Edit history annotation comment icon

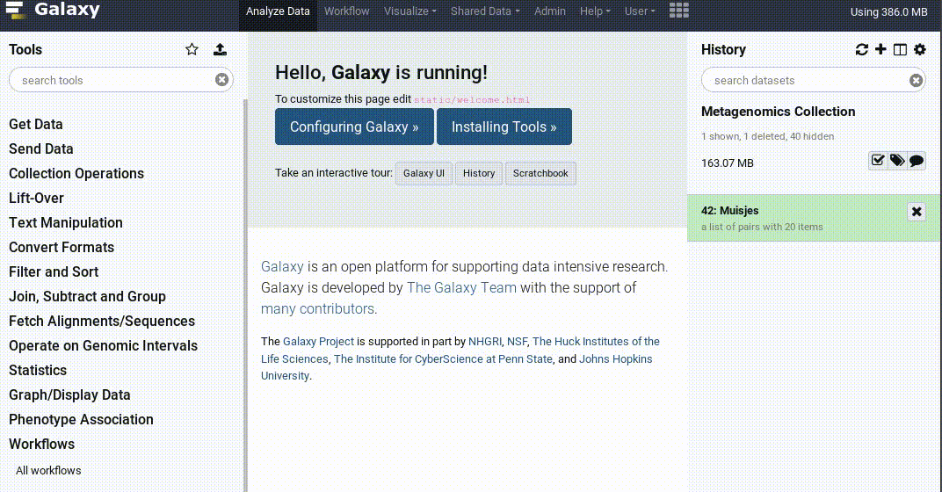[917, 161]
